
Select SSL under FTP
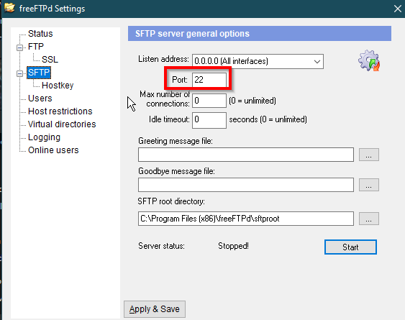[x=50, y=60]
